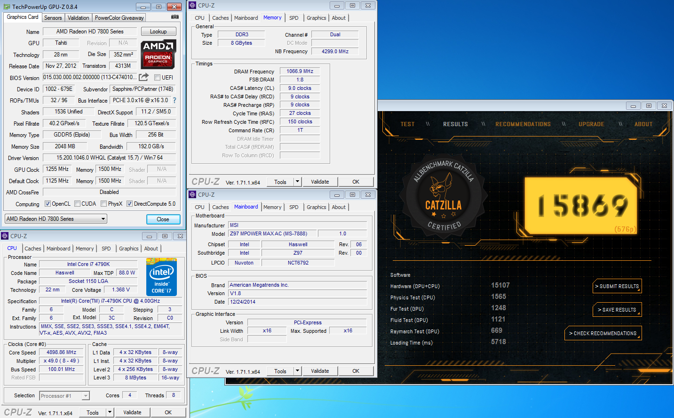Click Validate in CPU-Z Memory window
Screen dimensions: 674x418
coord(320,182)
